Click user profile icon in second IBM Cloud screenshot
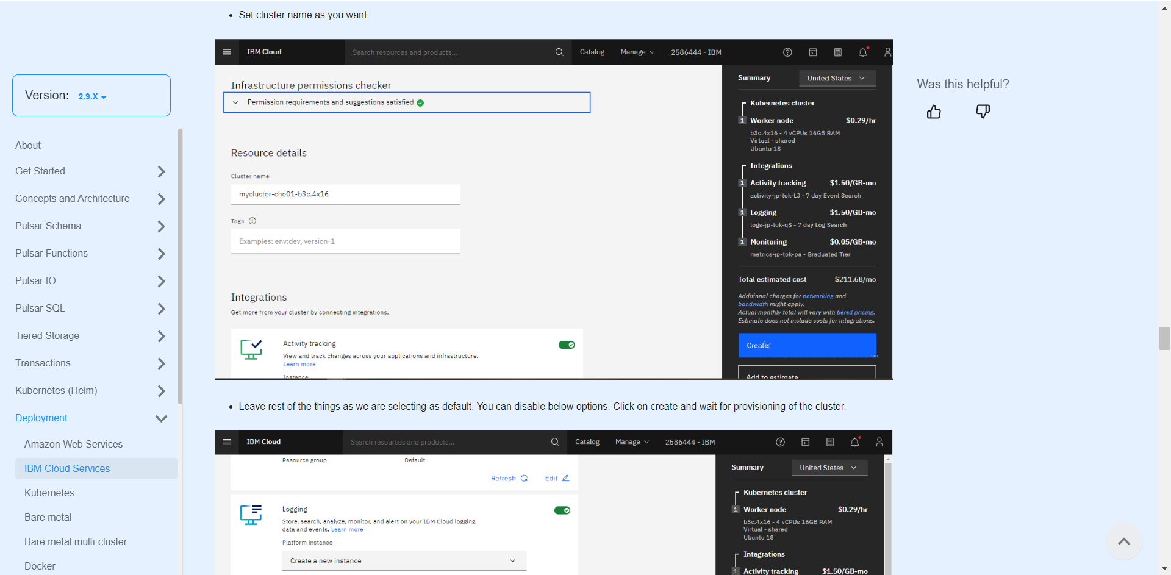 click(x=879, y=442)
